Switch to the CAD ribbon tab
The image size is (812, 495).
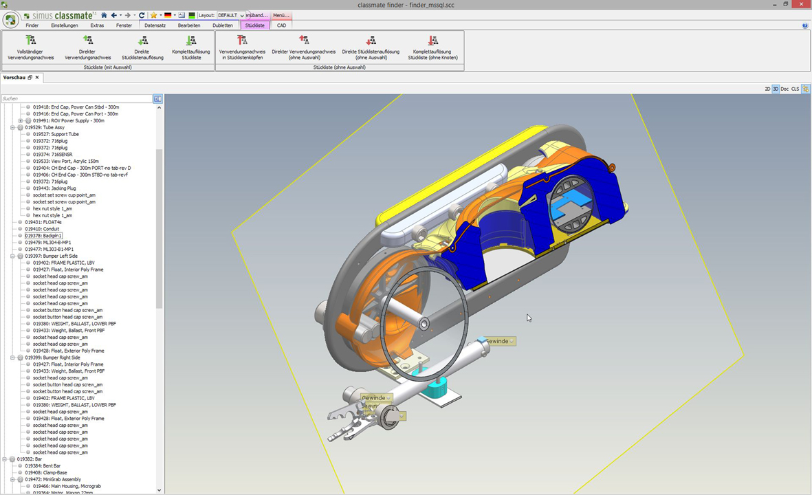[x=281, y=25]
